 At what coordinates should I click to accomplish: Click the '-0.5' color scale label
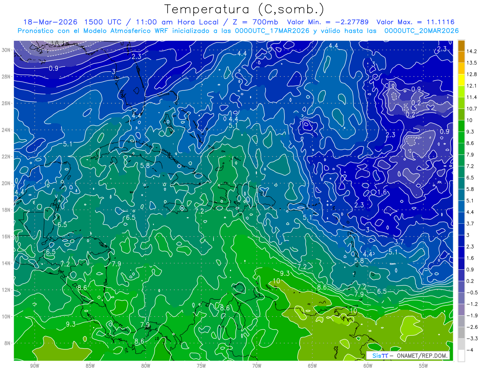coord(472,293)
